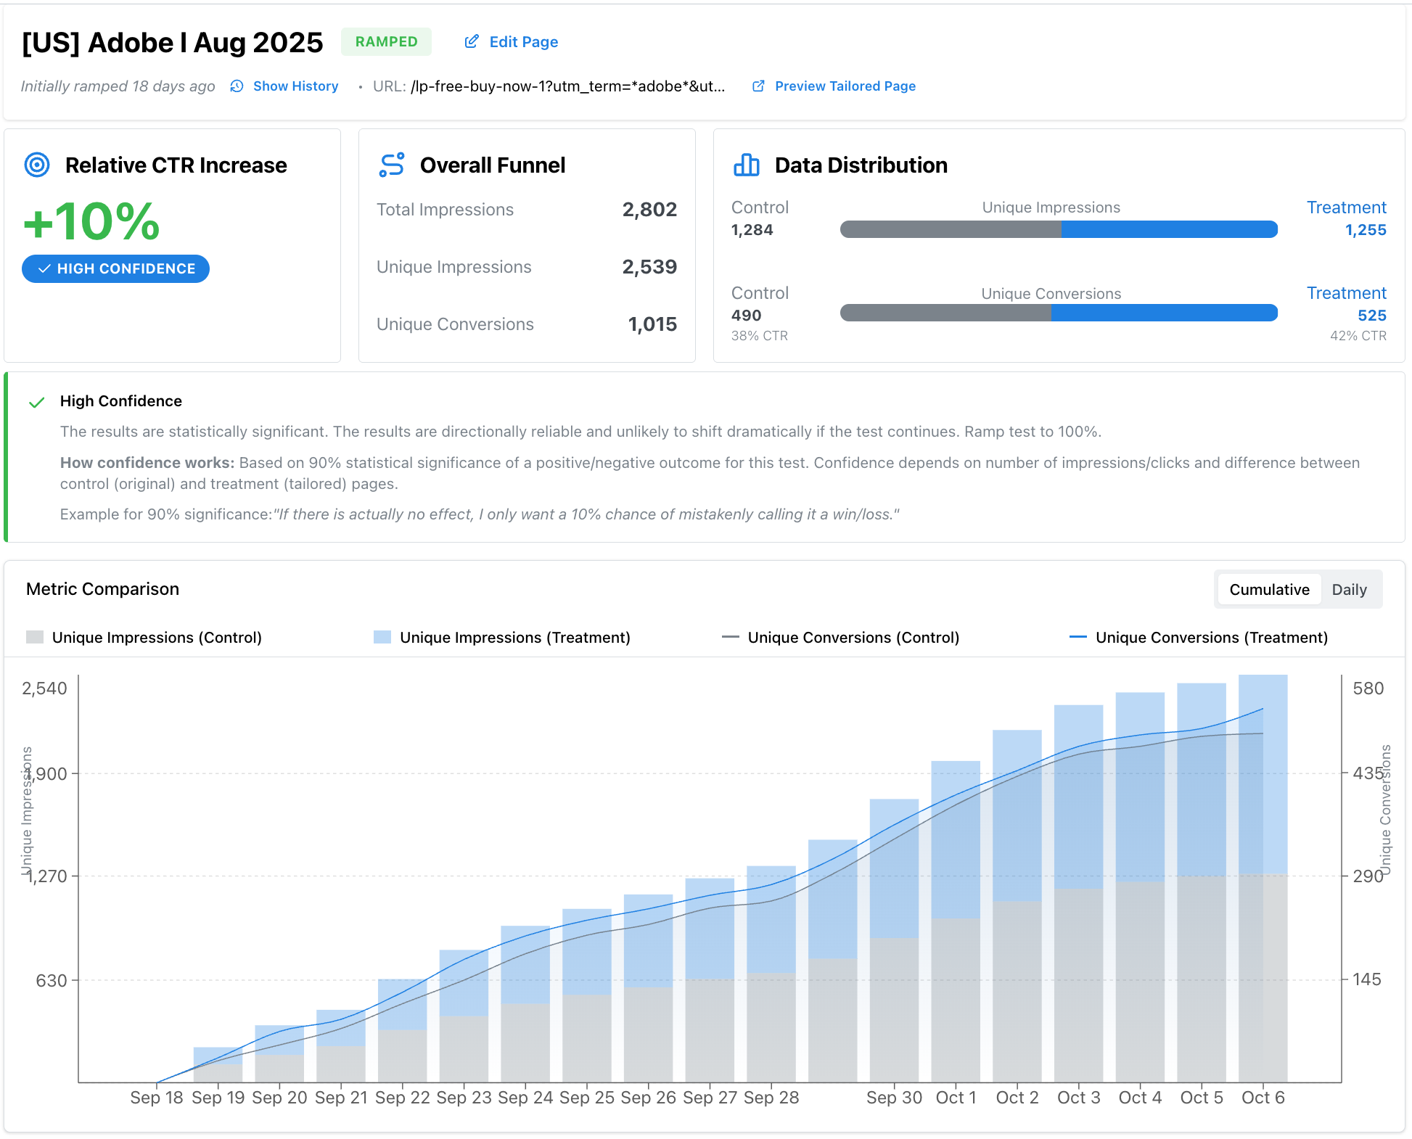Open the Preview Tailored Page link
Screen dimensions: 1412x1139
click(845, 86)
